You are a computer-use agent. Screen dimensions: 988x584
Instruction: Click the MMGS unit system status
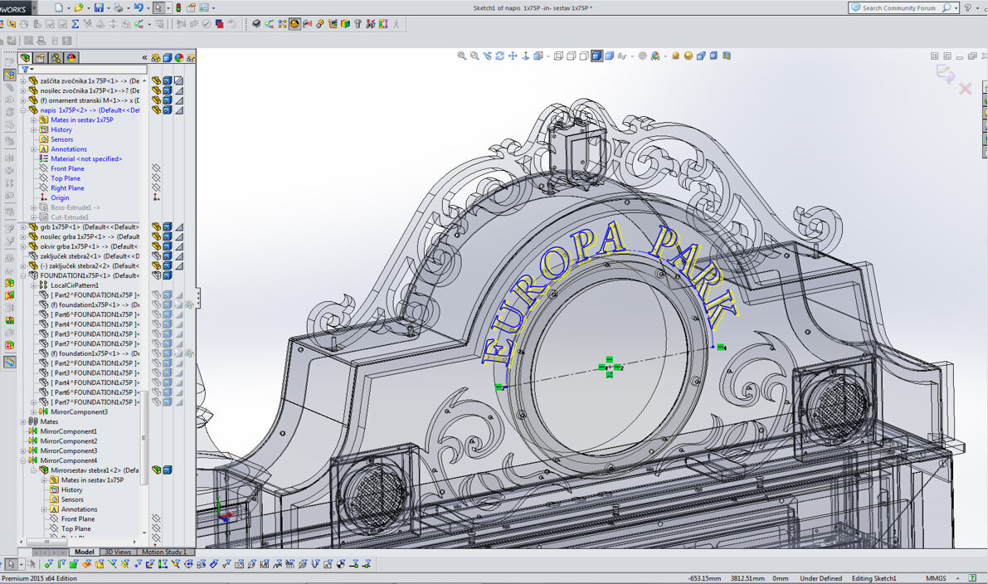pyautogui.click(x=936, y=578)
